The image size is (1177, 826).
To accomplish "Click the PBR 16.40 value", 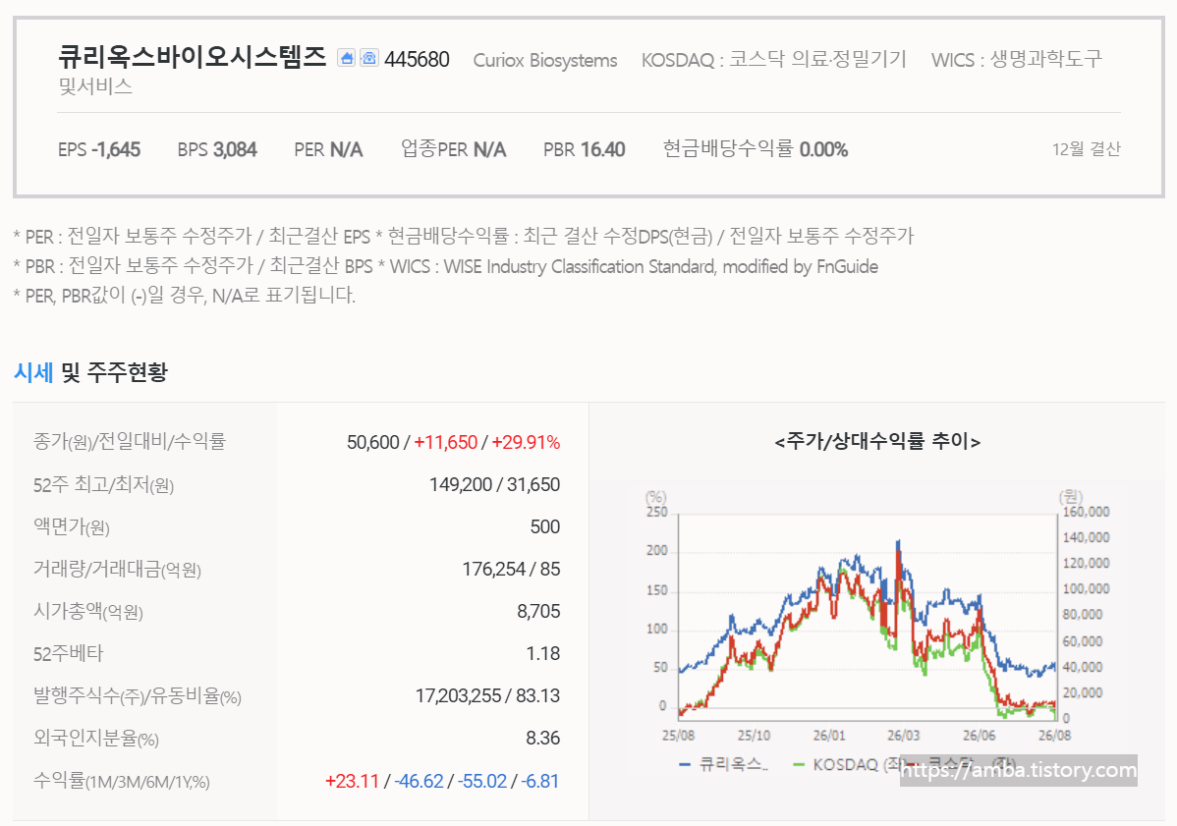I will coord(584,150).
